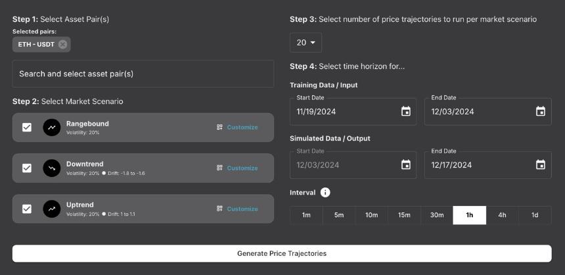Viewport: 565px width, 275px height.
Task: Click the Downtrend scenario chart icon
Action: [52, 168]
